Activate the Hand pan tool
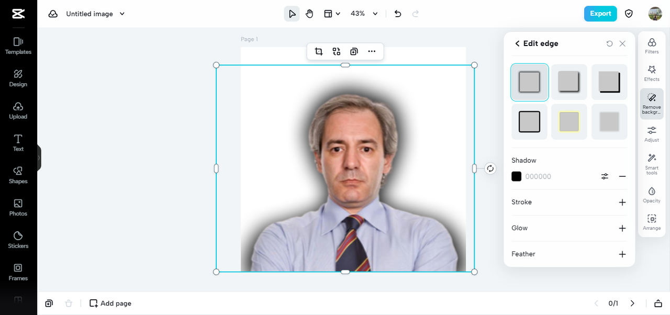The image size is (670, 315). [x=309, y=14]
